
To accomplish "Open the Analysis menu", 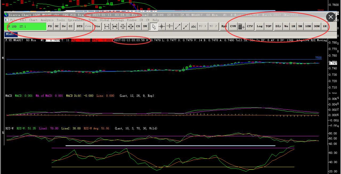I will (47, 20).
